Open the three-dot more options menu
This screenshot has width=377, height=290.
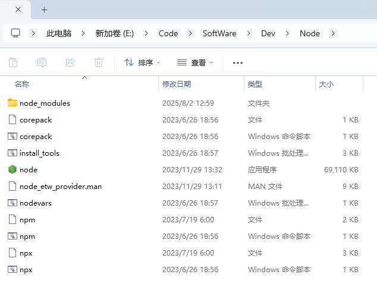[237, 63]
